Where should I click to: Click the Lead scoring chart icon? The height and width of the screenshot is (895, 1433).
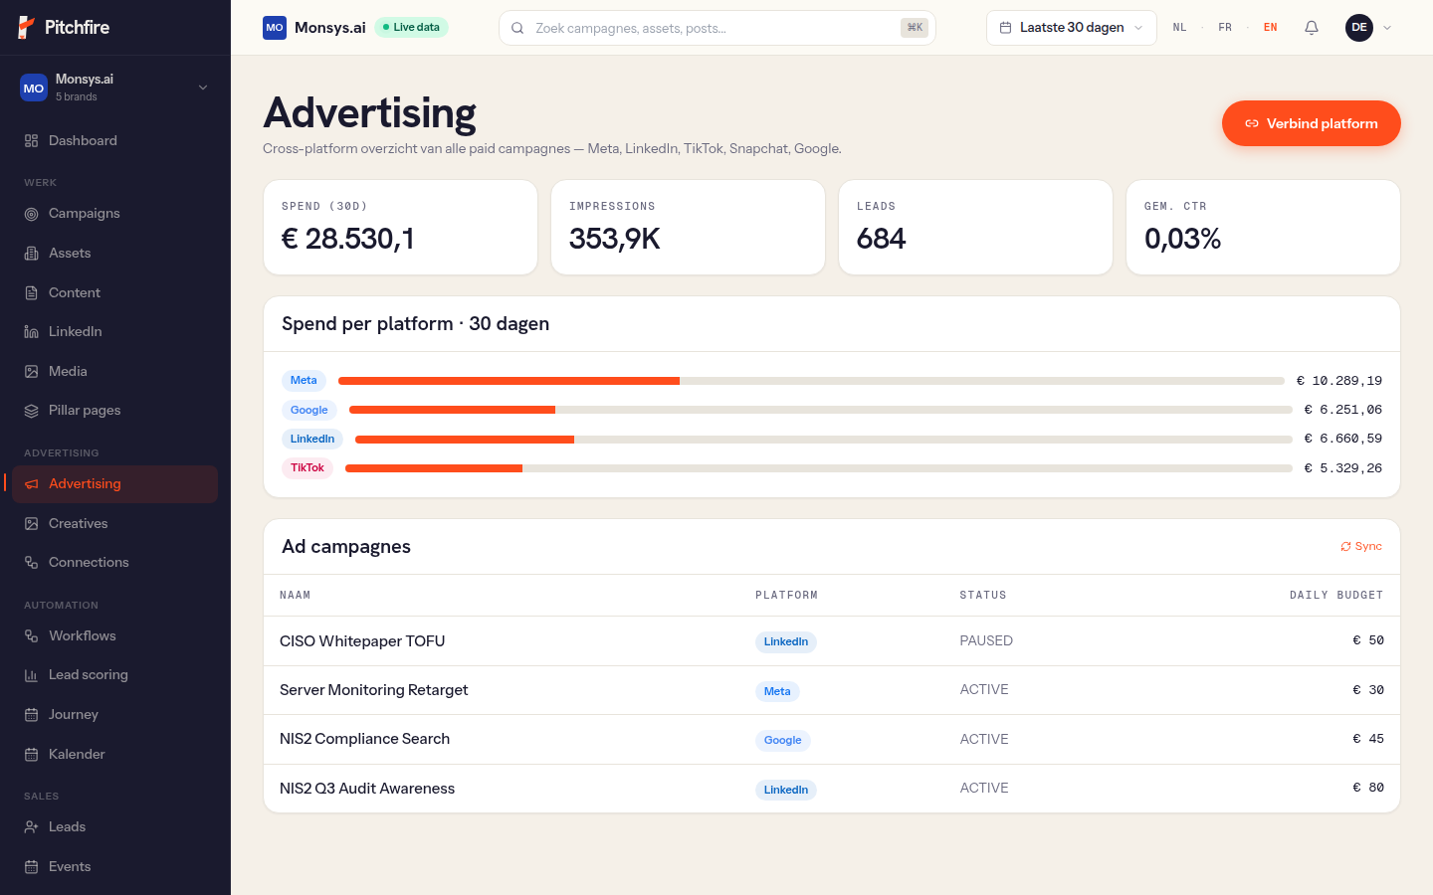[x=32, y=675]
